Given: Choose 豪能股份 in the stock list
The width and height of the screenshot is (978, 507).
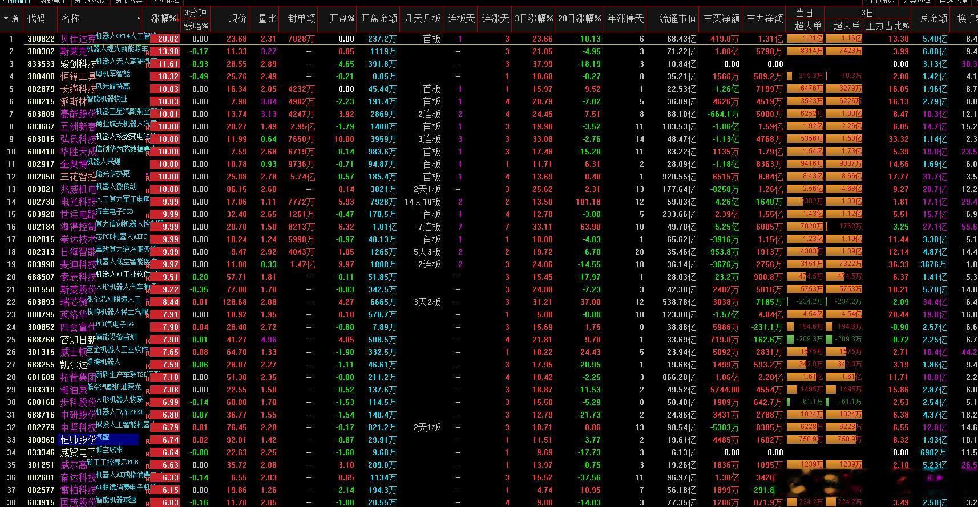Looking at the screenshot, I should pos(78,114).
